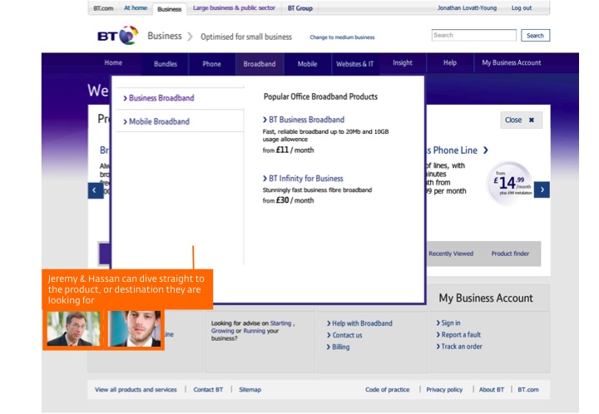Click the carousel left arrow
This screenshot has height=414, width=599.
95,190
